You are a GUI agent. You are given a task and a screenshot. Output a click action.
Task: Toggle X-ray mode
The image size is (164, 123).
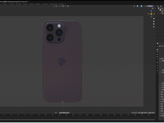point(145,6)
